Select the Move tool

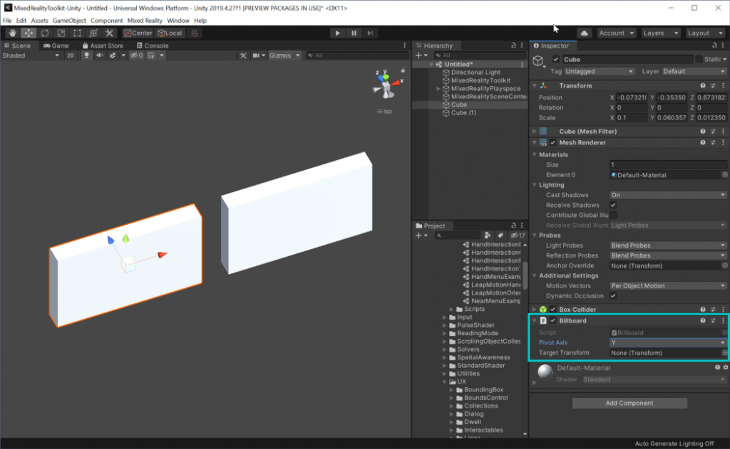pos(29,33)
